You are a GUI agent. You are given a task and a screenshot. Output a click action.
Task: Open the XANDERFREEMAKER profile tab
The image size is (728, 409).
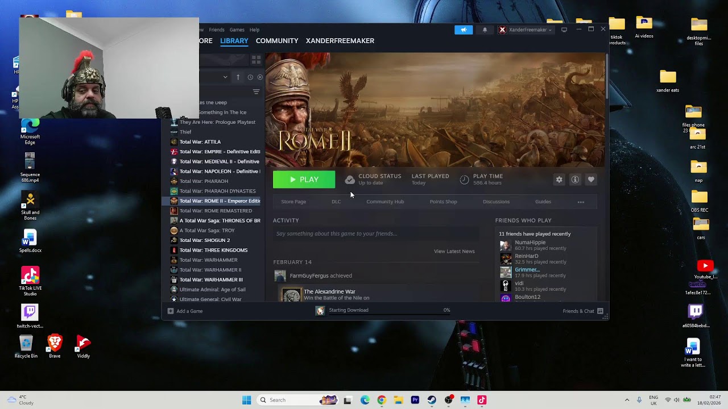coord(340,41)
